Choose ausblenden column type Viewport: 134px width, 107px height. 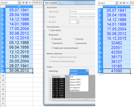79,90
